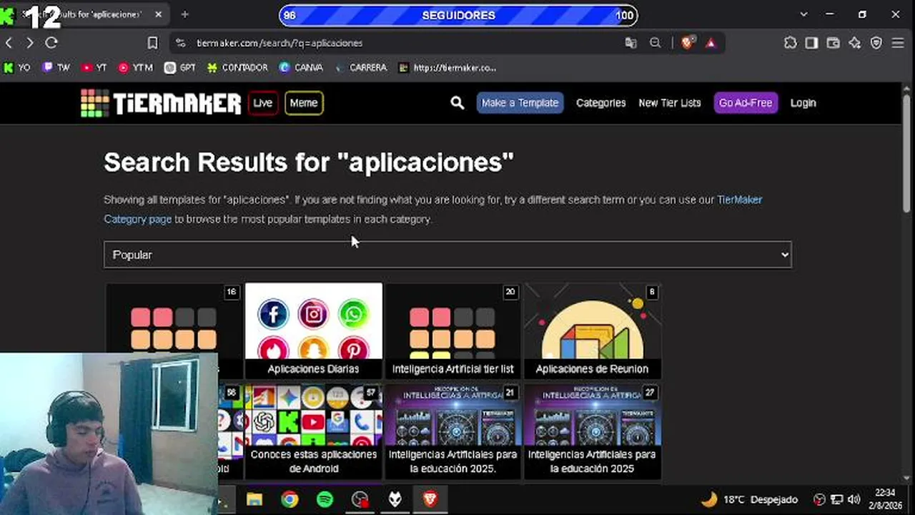The height and width of the screenshot is (515, 915).
Task: Open the CARRERA bookmark
Action: [x=360, y=68]
